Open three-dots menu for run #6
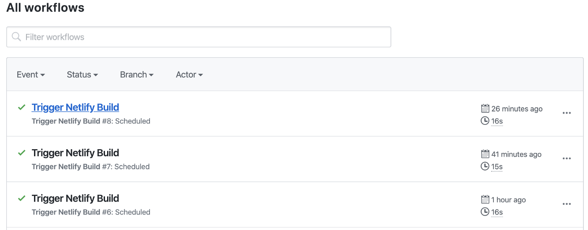The height and width of the screenshot is (230, 588). tap(567, 204)
